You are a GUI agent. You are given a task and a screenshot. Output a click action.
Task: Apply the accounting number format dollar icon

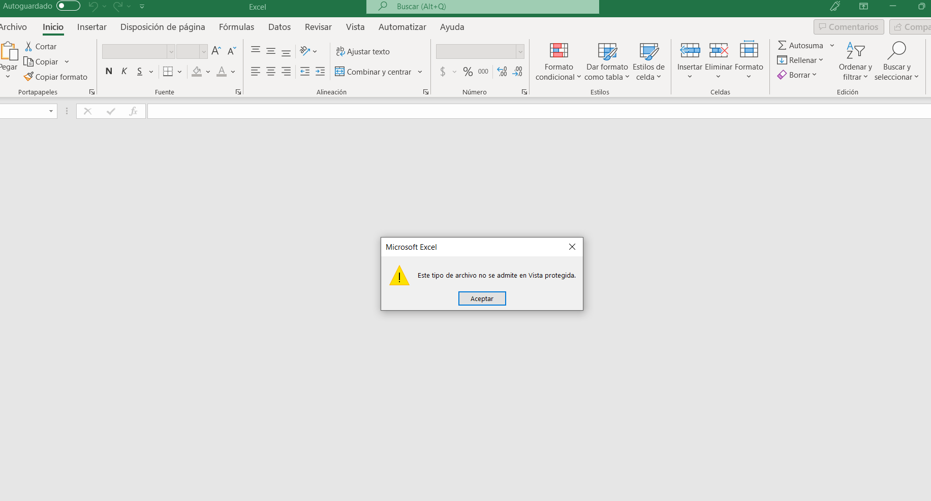[443, 72]
